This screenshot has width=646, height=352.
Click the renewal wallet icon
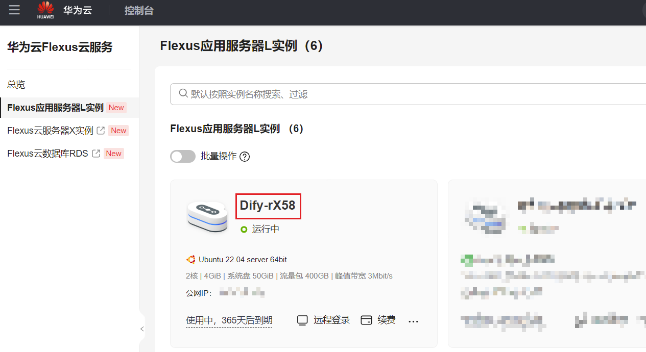click(366, 320)
